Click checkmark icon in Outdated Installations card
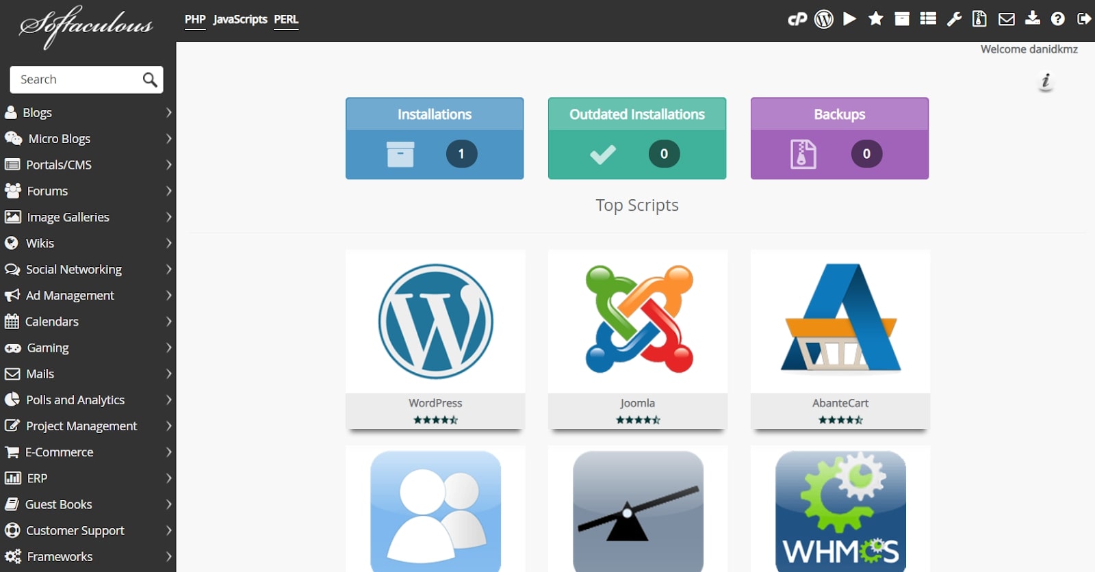The height and width of the screenshot is (572, 1095). 603,155
